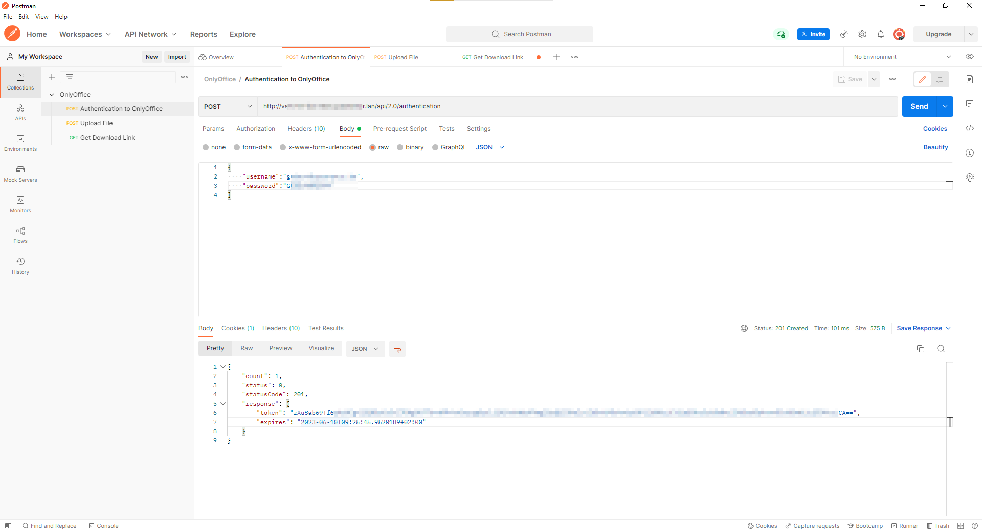Toggle the two-pane view in status bar
Screen dimensions: 982x532
click(x=961, y=526)
